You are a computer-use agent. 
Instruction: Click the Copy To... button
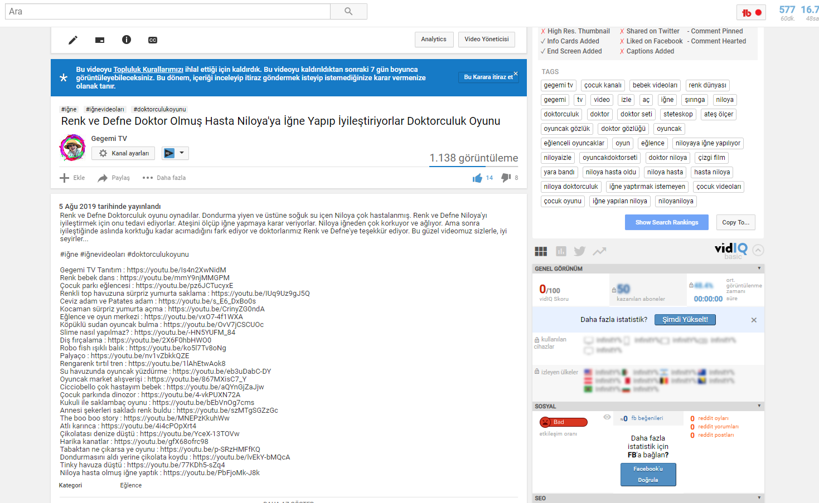click(736, 222)
